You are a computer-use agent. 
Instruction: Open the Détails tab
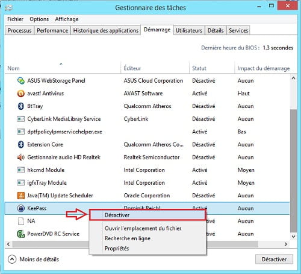point(216,31)
